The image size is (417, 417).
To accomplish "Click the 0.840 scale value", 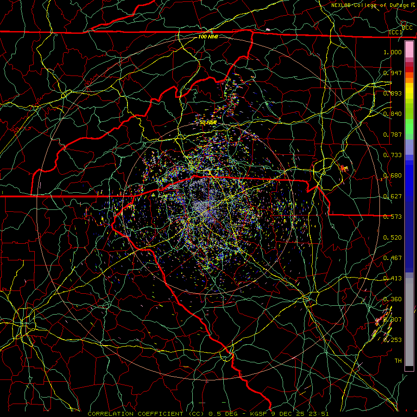I will pos(392,114).
